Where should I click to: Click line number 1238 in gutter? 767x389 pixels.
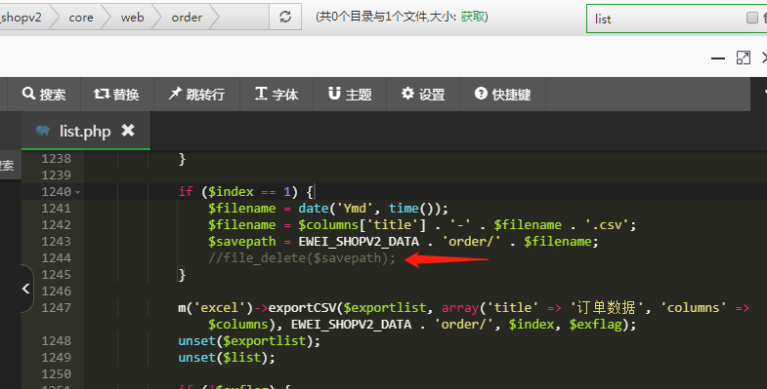click(x=57, y=158)
